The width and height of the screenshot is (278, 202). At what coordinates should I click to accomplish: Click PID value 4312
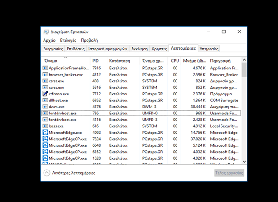click(96, 75)
